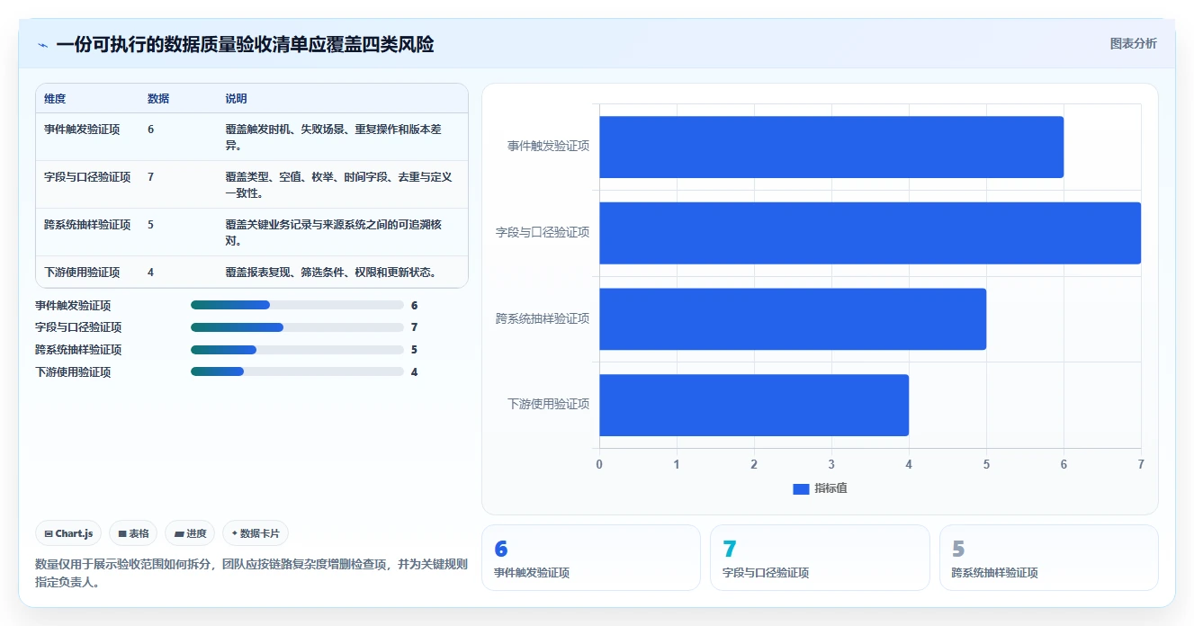Image resolution: width=1194 pixels, height=626 pixels.
Task: Click table value 5 for 跨系统抽样验证项
Action: pos(151,225)
